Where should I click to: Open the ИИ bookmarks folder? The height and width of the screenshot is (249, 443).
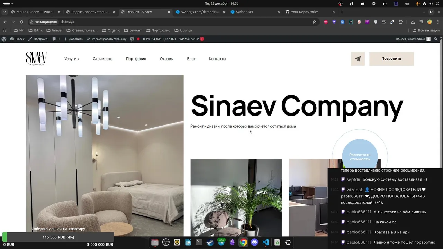click(19, 30)
